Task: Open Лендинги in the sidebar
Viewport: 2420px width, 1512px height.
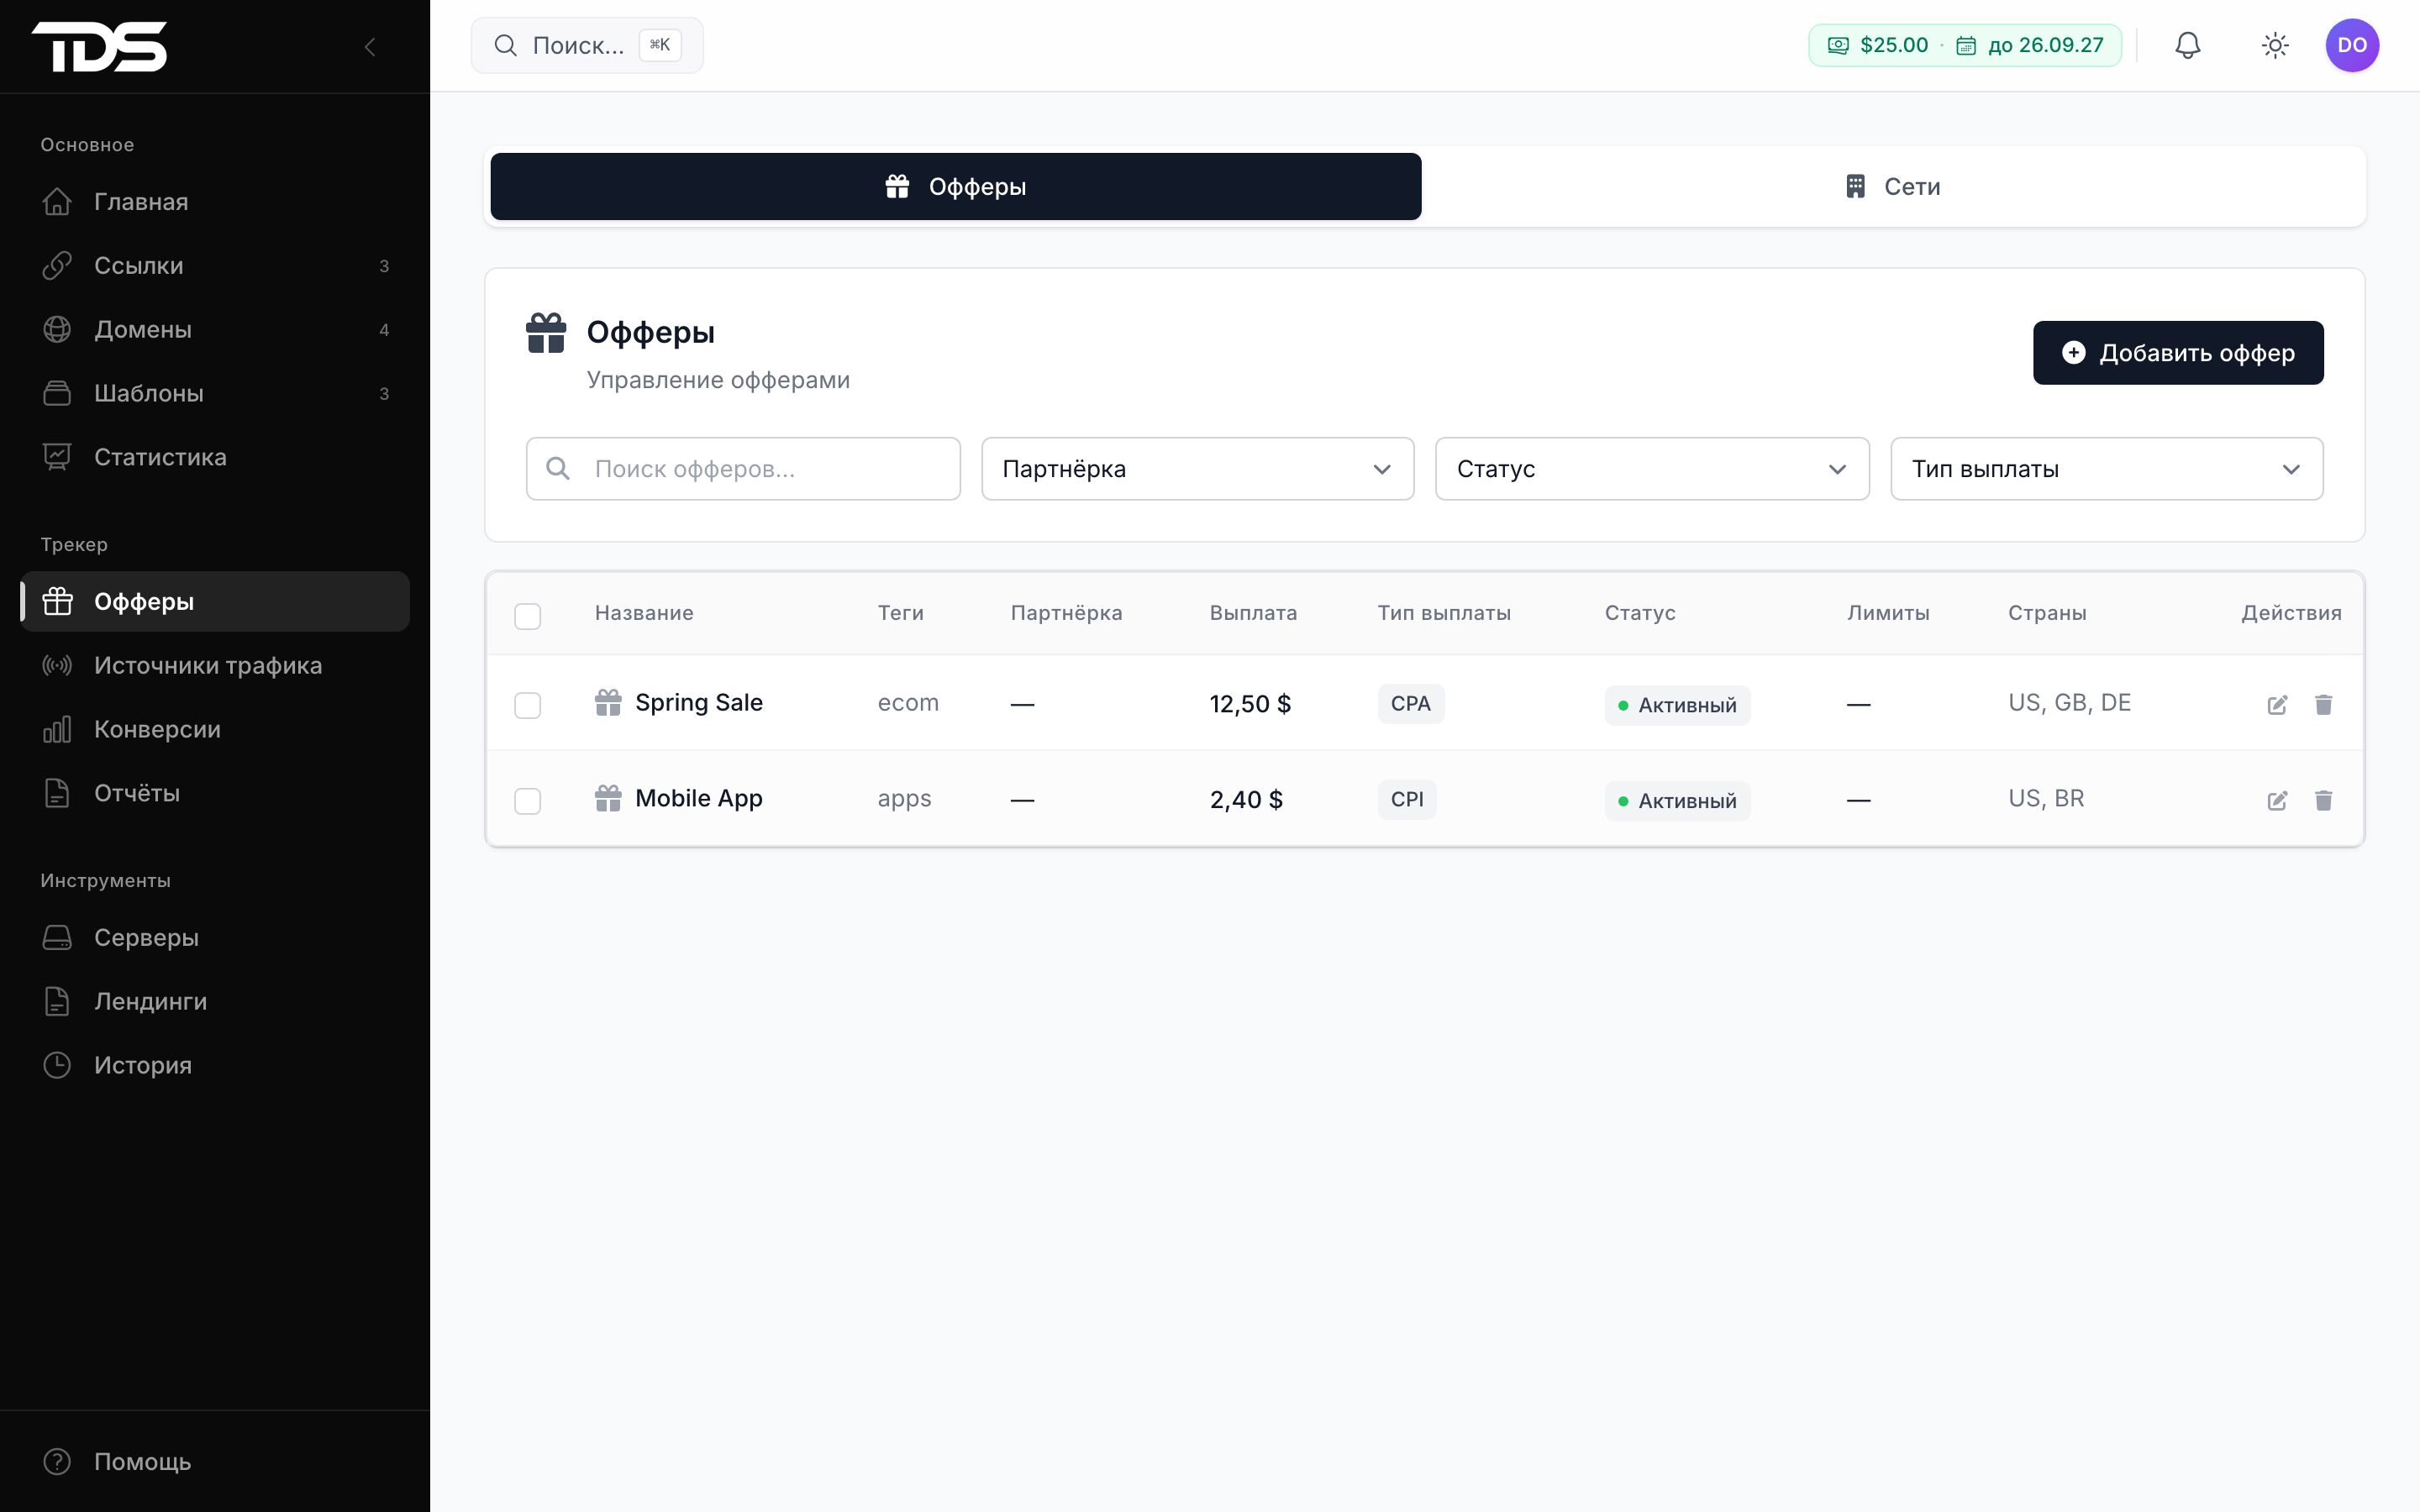Action: click(x=215, y=1002)
